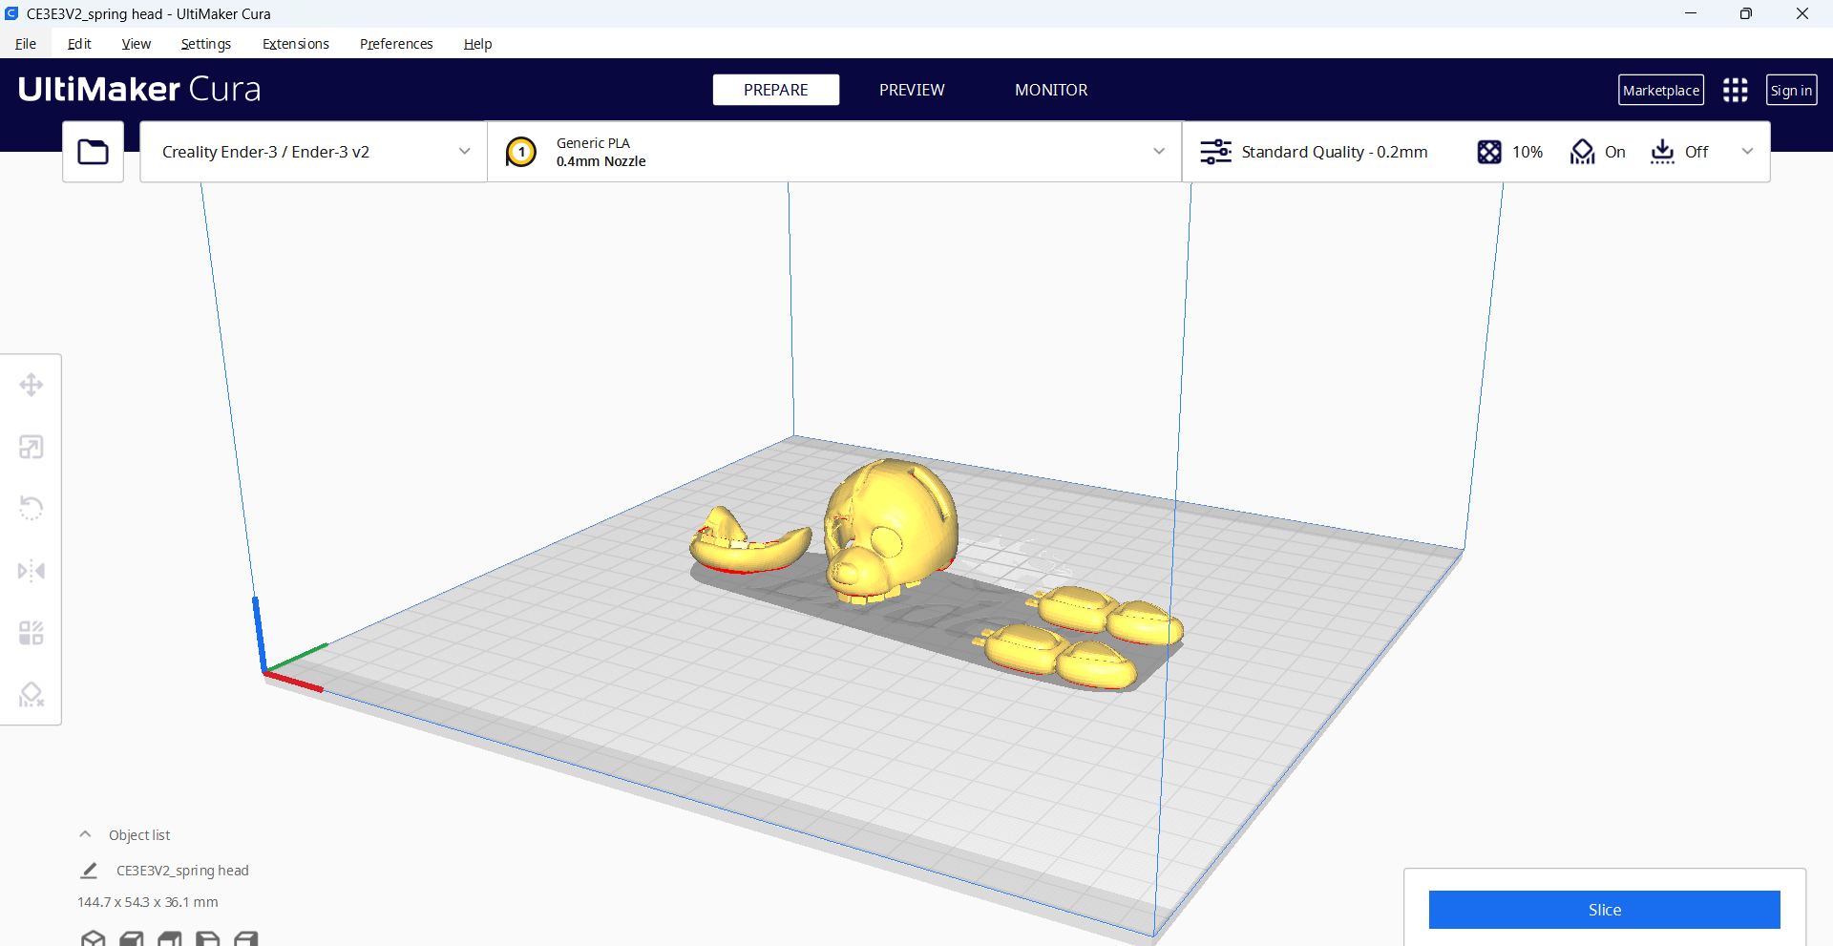Image resolution: width=1833 pixels, height=946 pixels.
Task: Click the infill density icon
Action: point(1489,152)
